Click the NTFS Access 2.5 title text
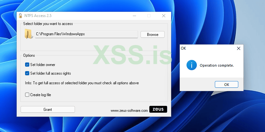Image resolution: width=265 pixels, height=132 pixels. coord(38,16)
